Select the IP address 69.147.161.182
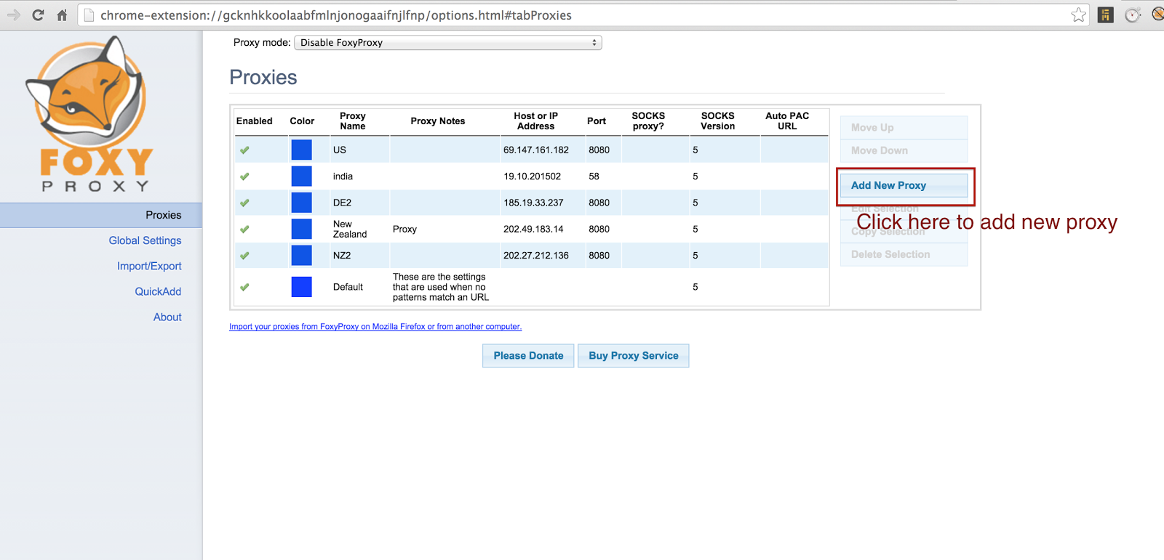1164x560 pixels. 536,150
